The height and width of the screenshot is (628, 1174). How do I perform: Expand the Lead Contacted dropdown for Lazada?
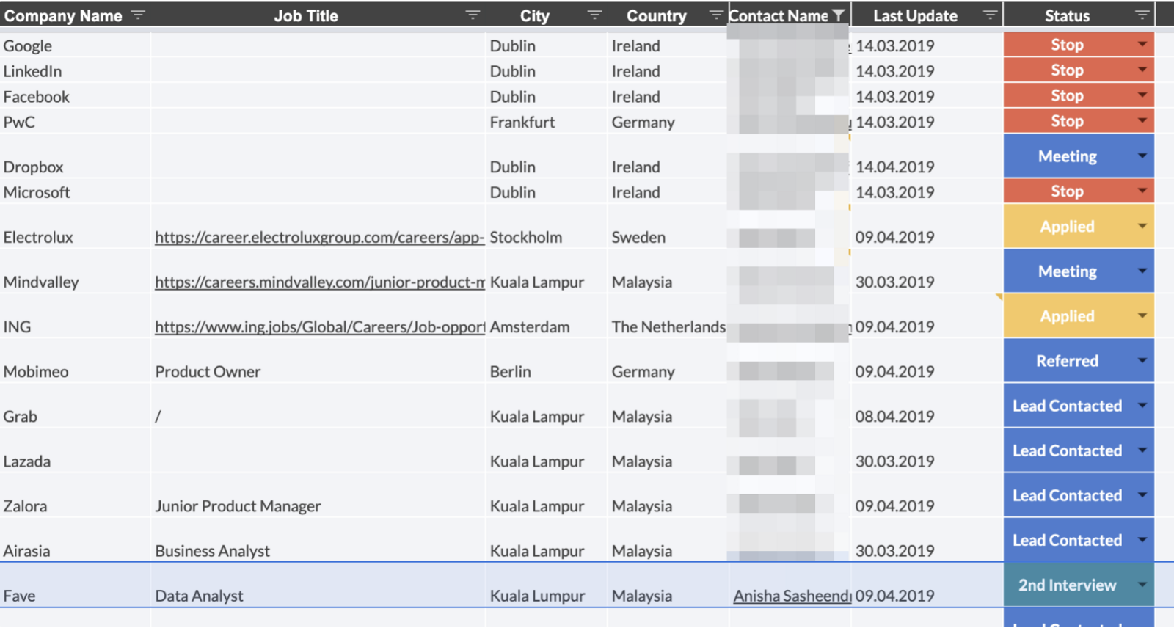(1142, 450)
